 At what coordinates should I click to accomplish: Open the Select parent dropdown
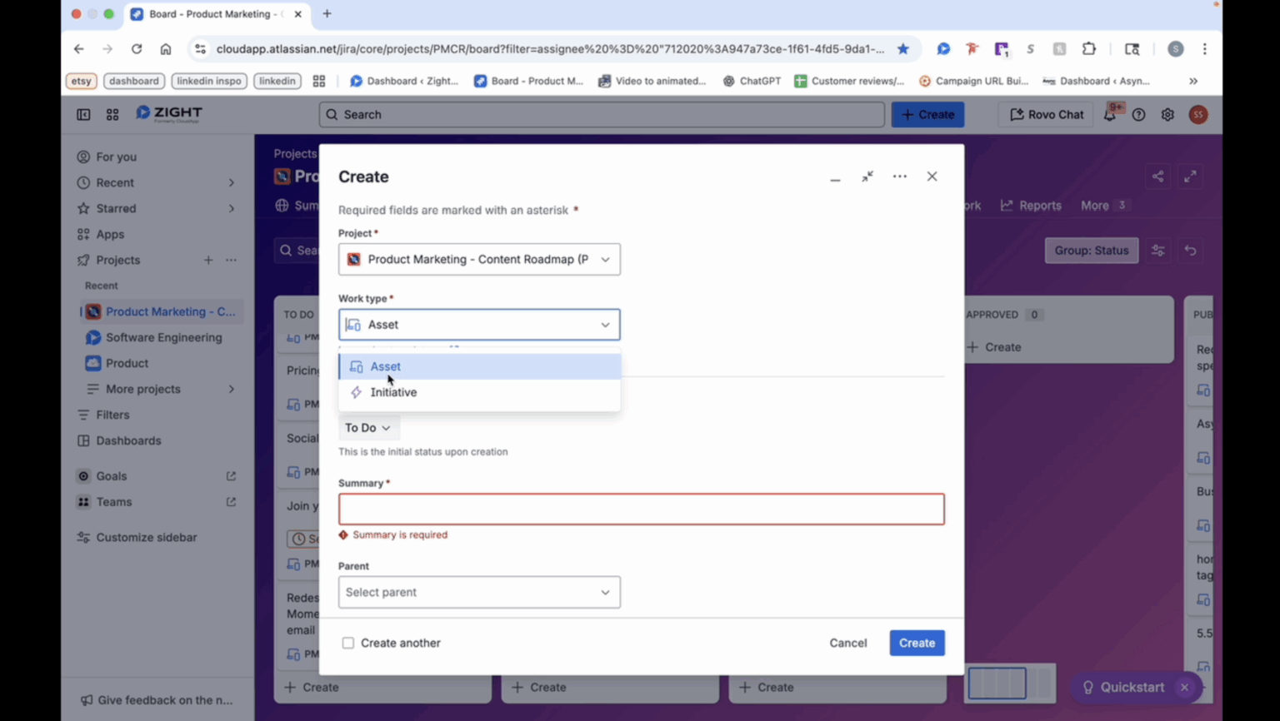tap(478, 592)
